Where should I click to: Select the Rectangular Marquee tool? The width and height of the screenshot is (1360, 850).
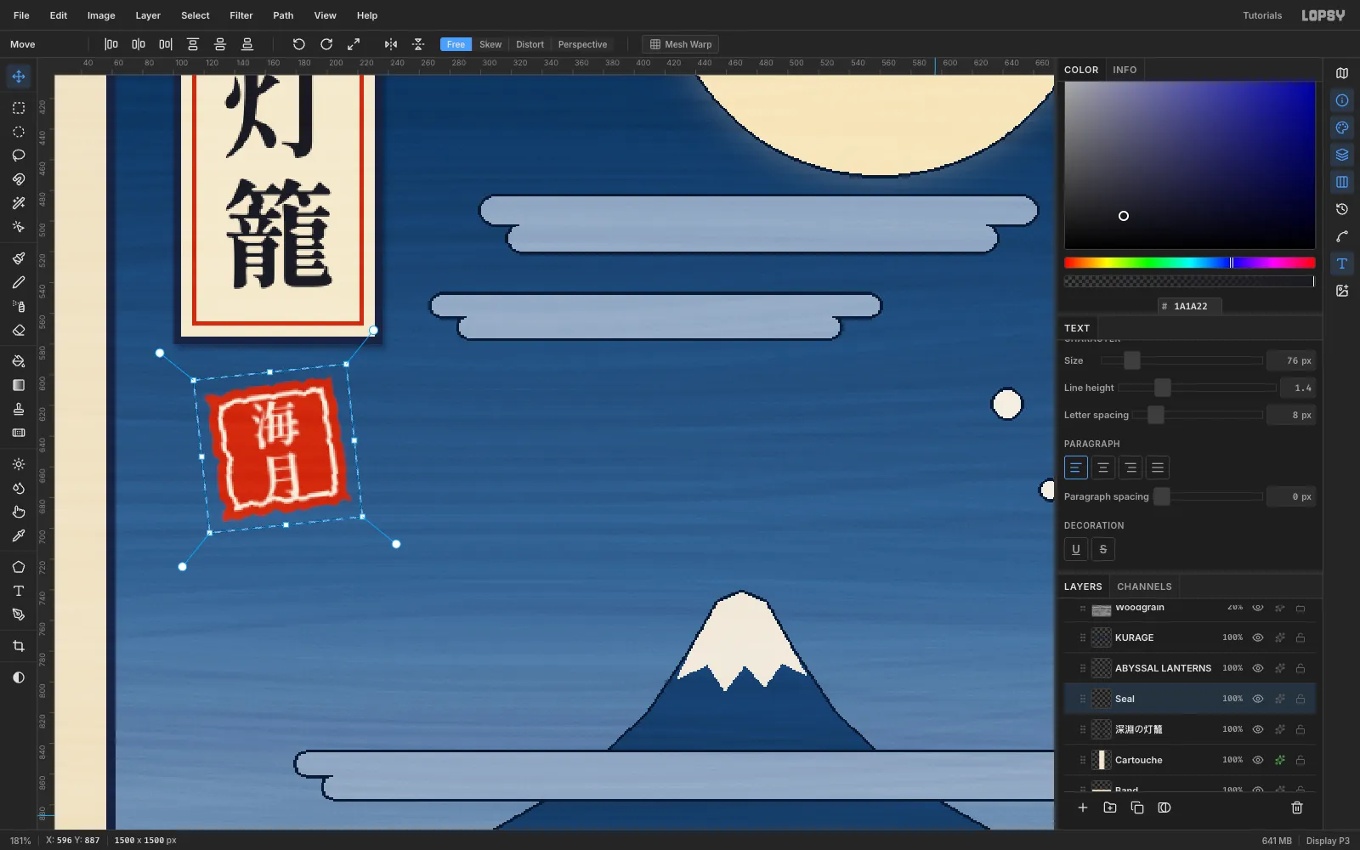(x=19, y=108)
